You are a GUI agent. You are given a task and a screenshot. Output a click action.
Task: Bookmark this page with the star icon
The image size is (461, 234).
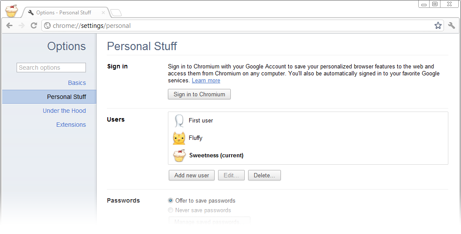[x=438, y=26]
